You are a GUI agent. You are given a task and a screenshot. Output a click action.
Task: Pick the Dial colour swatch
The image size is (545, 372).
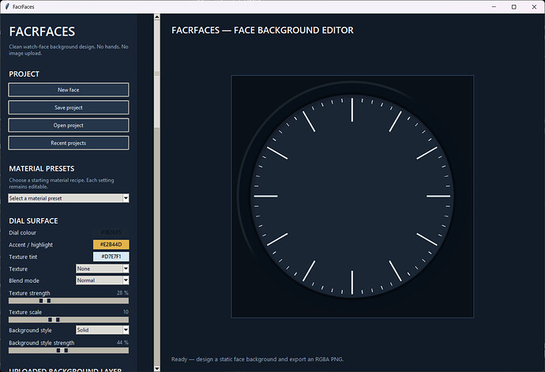pos(111,232)
